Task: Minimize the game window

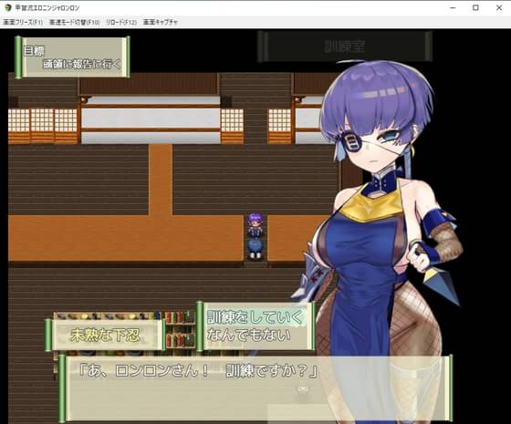Action: click(453, 8)
